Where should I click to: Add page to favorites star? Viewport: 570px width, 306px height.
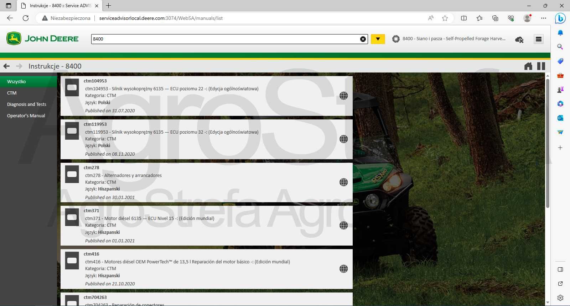(445, 18)
